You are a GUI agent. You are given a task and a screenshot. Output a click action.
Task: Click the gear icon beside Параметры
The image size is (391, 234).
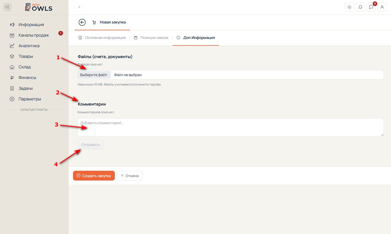[12, 99]
